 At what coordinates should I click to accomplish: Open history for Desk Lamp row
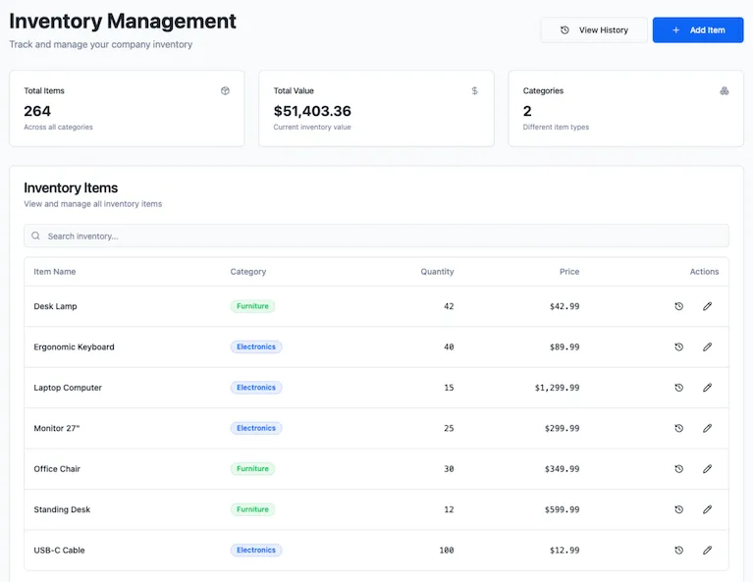678,306
